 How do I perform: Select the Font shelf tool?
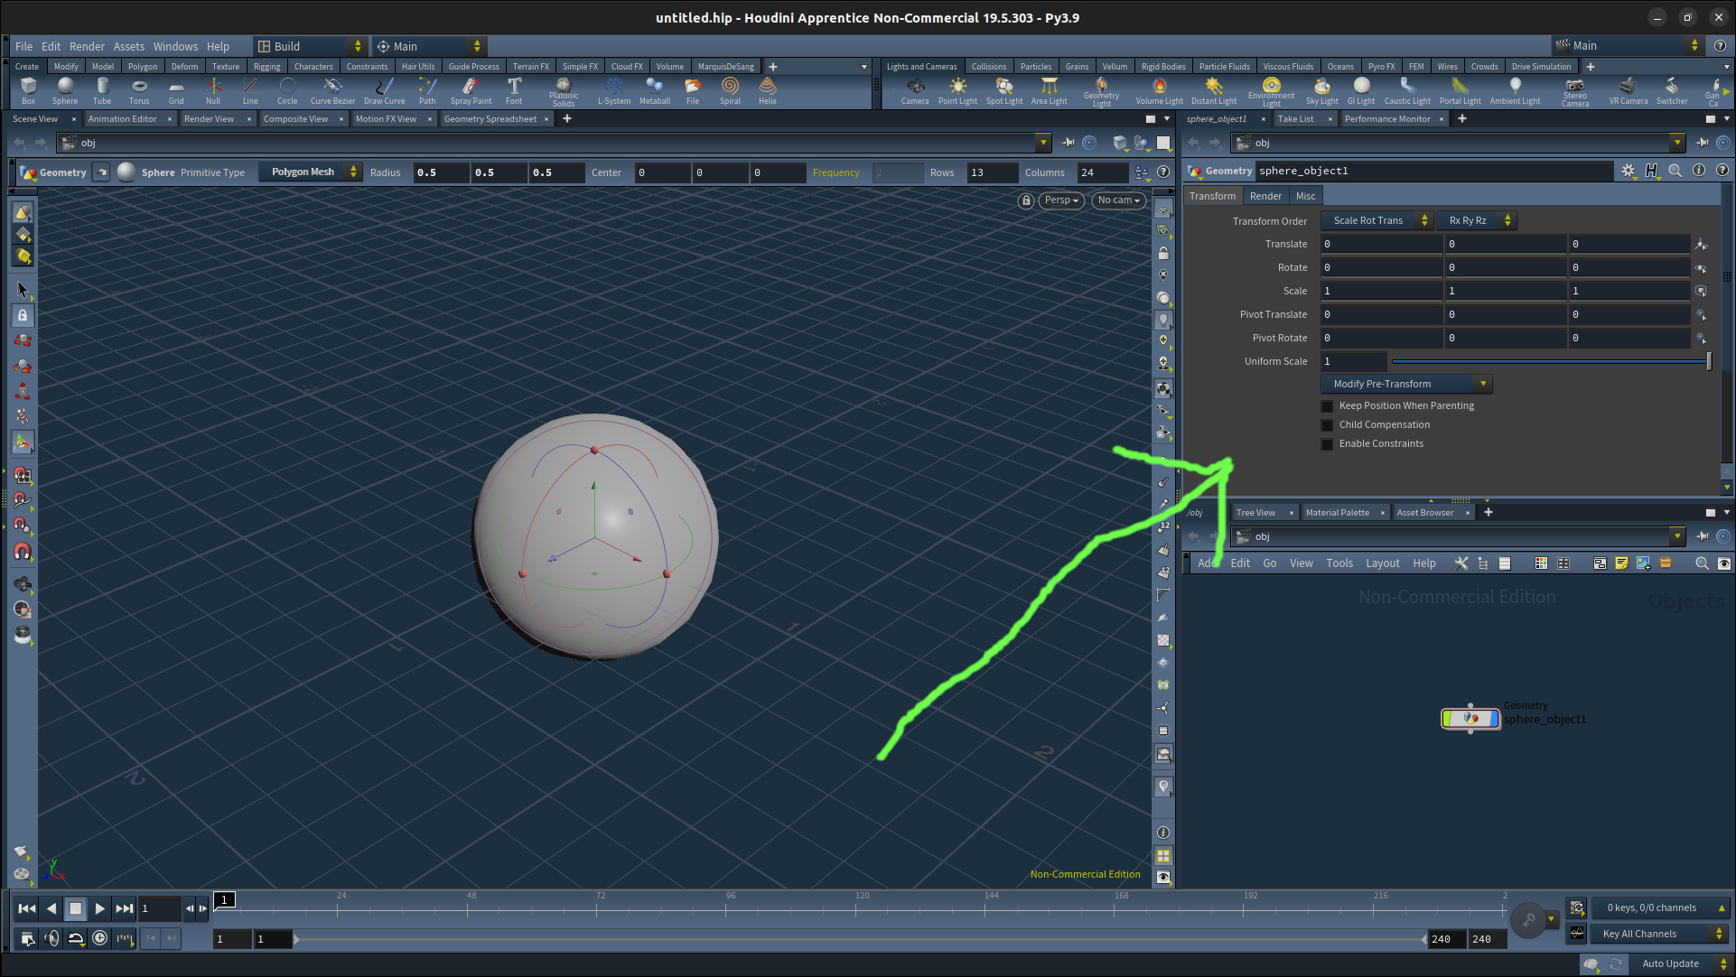(514, 90)
